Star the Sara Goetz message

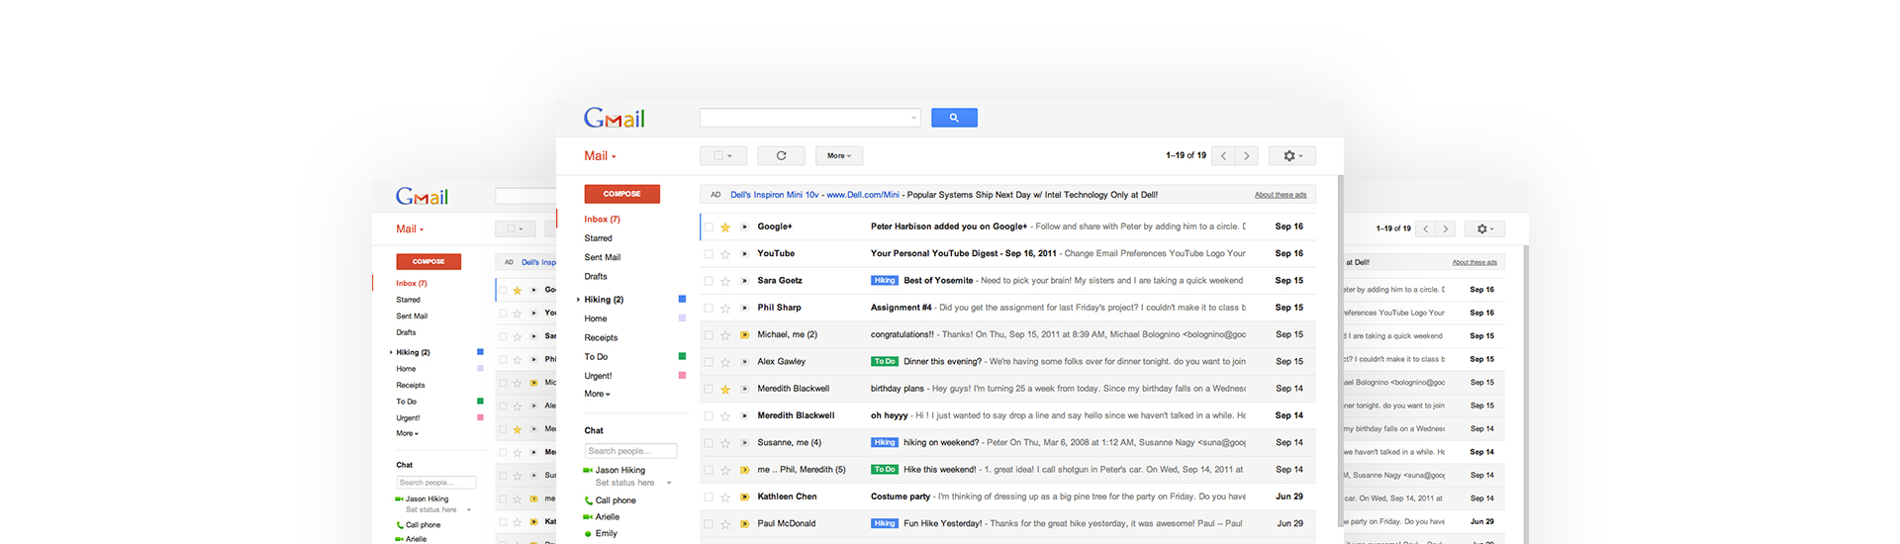[x=725, y=281]
